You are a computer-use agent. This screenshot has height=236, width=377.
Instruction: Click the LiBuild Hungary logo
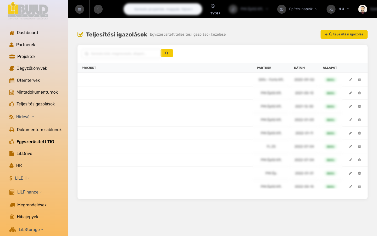click(28, 10)
